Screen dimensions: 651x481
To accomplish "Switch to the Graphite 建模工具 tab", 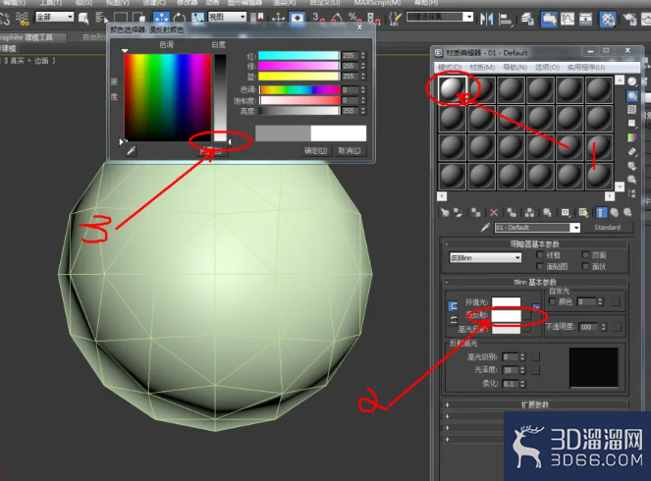I will coord(32,37).
